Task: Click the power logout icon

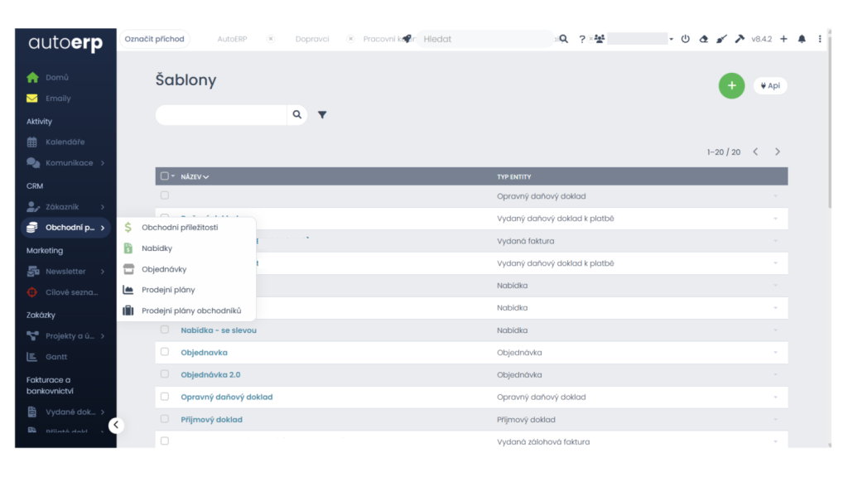Action: (x=686, y=39)
